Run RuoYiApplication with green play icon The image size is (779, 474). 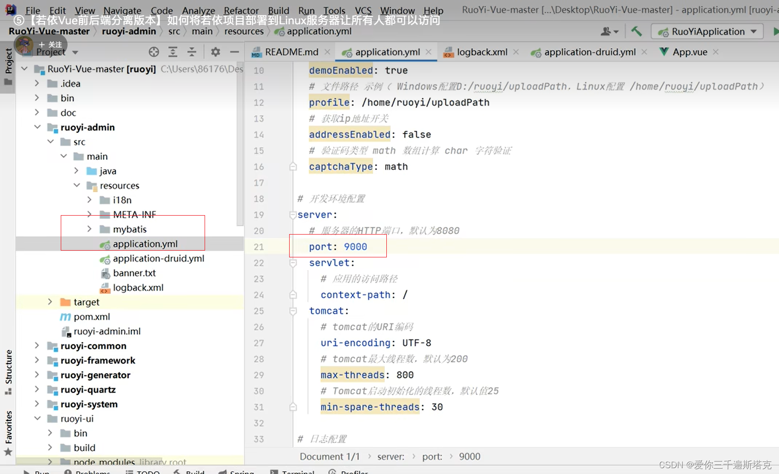click(x=775, y=32)
